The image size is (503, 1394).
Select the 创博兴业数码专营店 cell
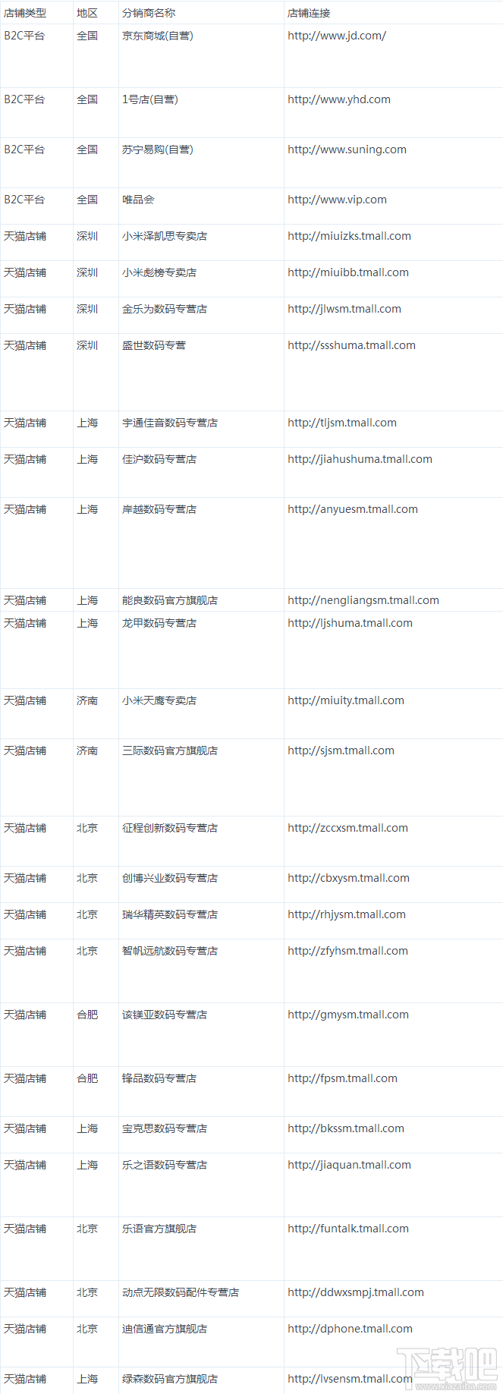tap(170, 878)
